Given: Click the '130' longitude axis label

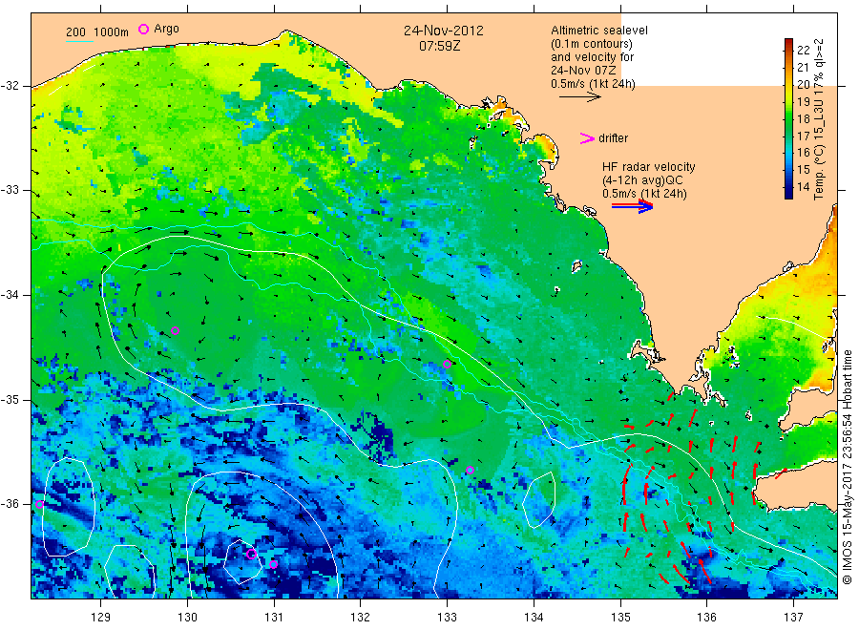Looking at the screenshot, I should tap(187, 618).
